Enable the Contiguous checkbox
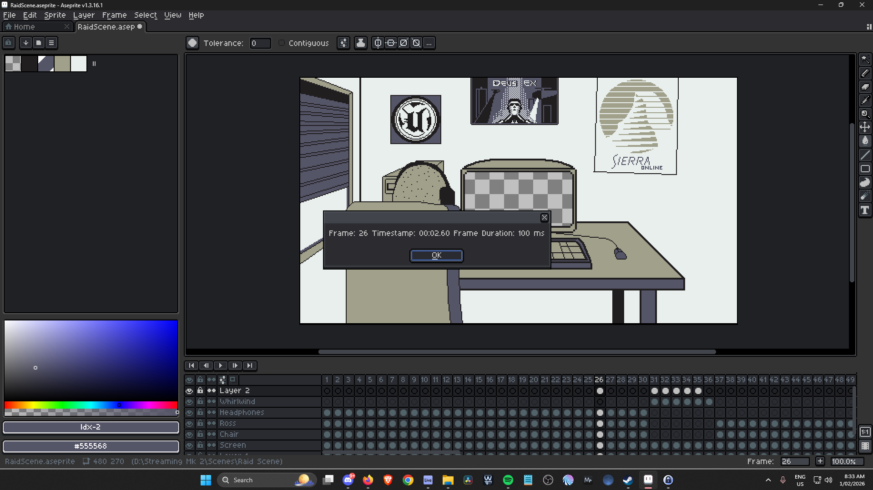This screenshot has height=490, width=873. click(282, 43)
